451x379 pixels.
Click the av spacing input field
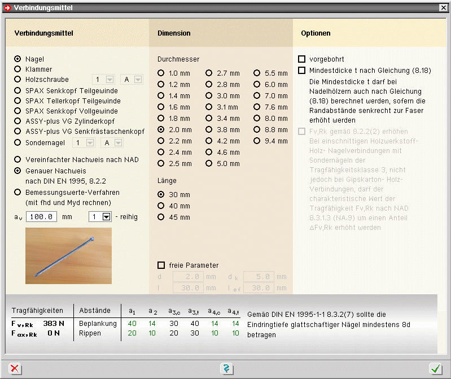(41, 217)
